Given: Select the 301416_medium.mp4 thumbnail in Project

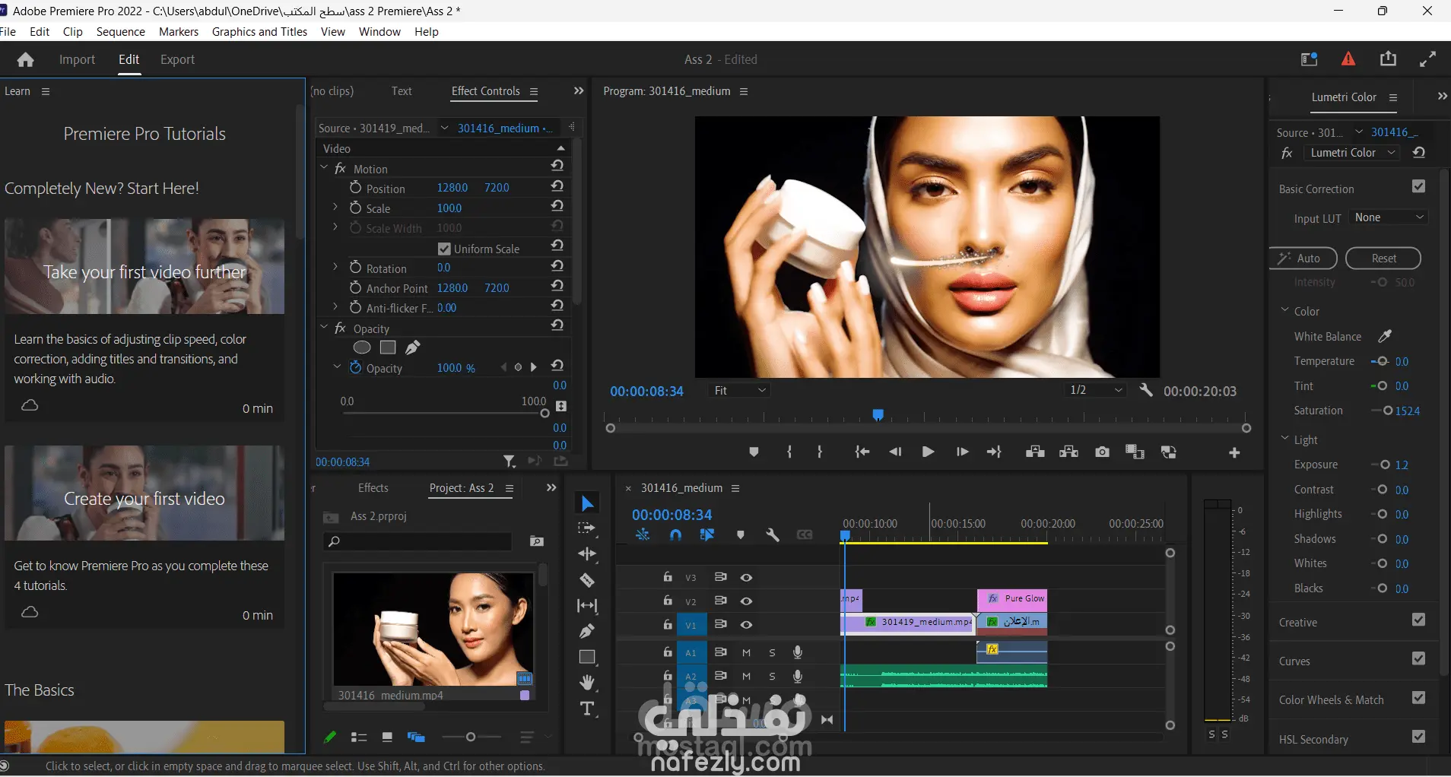Looking at the screenshot, I should coord(433,630).
